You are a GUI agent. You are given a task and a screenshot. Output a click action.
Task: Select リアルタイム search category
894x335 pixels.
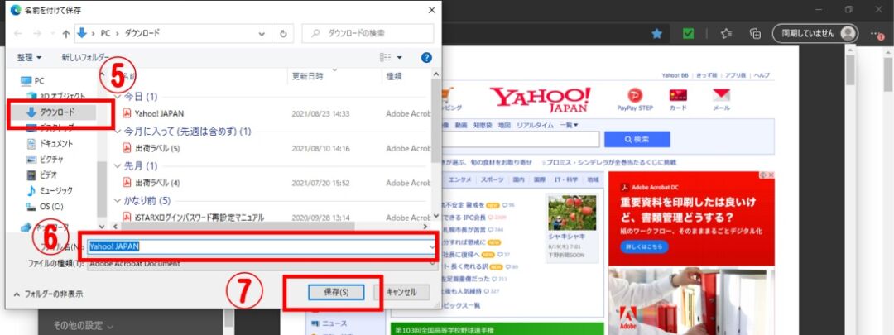tap(535, 125)
